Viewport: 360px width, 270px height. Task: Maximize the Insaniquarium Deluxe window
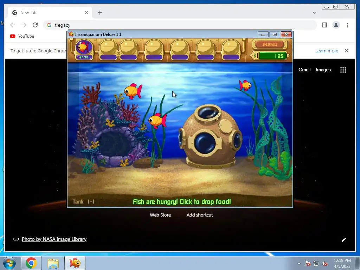click(275, 34)
